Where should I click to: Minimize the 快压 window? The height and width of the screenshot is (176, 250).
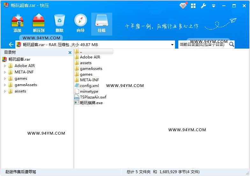coord(224,6)
